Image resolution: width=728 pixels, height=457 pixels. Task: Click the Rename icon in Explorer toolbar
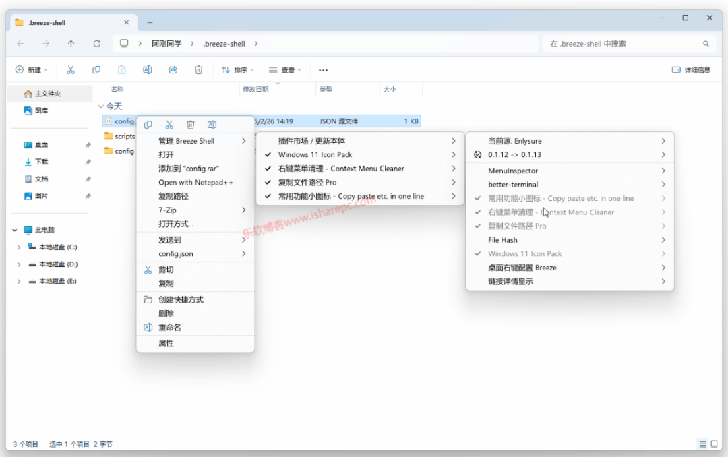pyautogui.click(x=147, y=69)
